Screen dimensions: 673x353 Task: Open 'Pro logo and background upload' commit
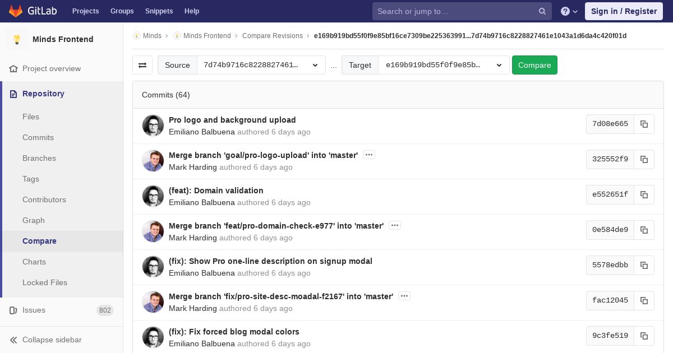point(232,120)
